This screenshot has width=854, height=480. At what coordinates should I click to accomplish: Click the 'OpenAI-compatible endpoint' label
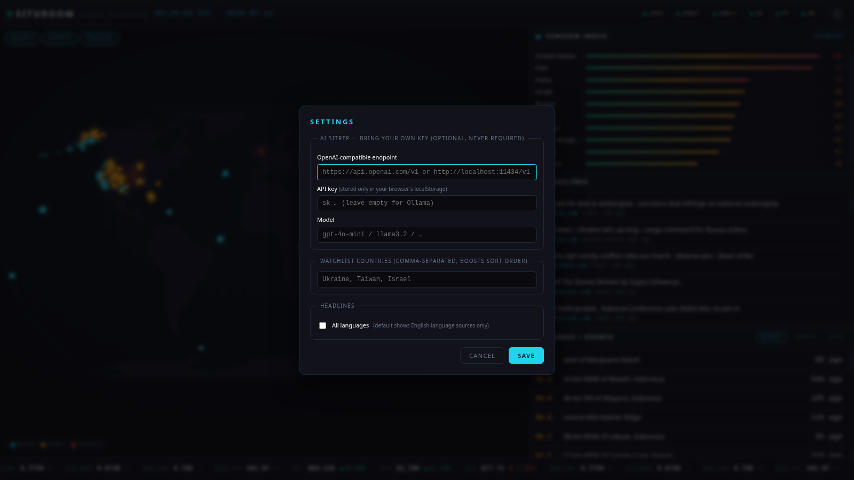[357, 157]
